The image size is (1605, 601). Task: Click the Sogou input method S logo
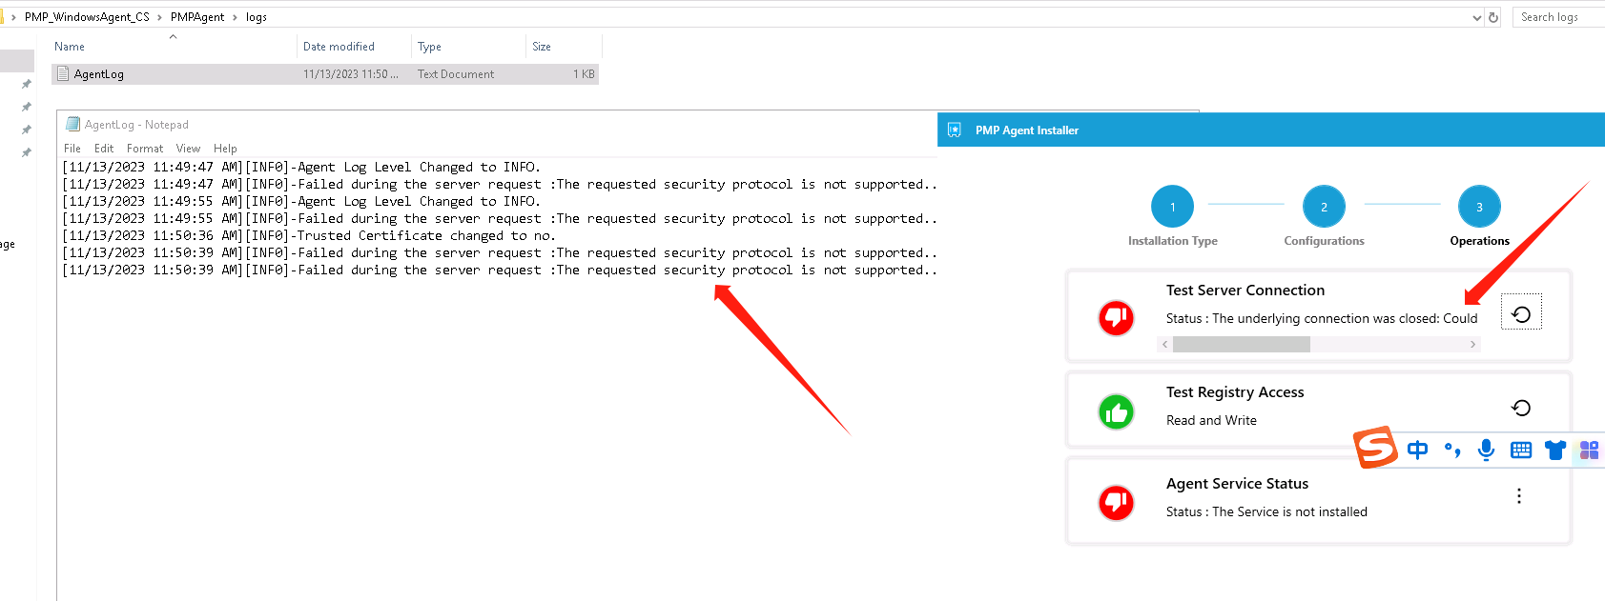coord(1376,448)
